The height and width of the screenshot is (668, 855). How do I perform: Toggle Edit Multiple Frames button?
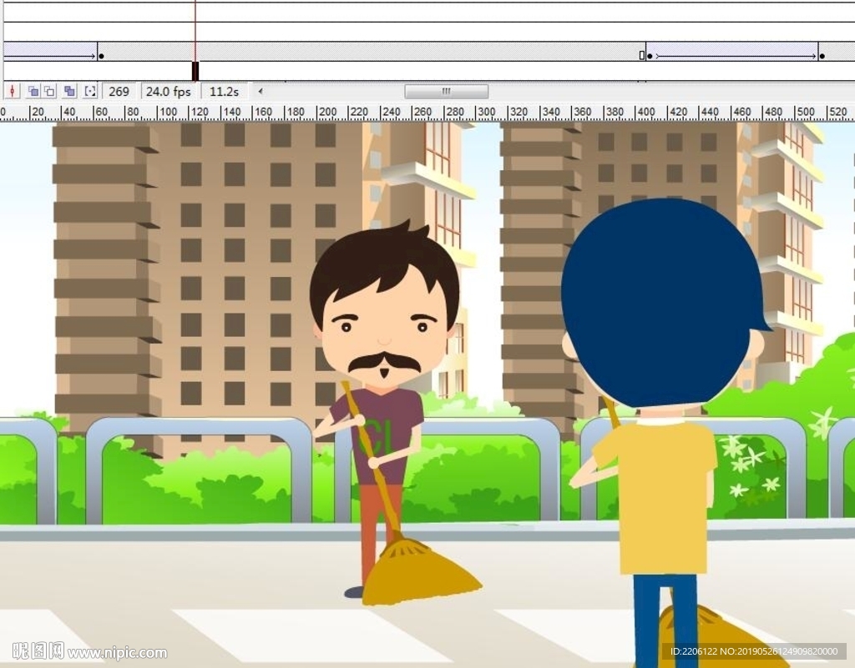point(69,92)
